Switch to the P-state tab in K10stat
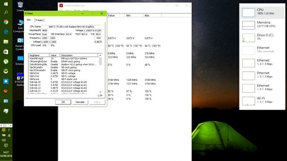Image resolution: width=287 pixels, height=161 pixels. point(39,20)
